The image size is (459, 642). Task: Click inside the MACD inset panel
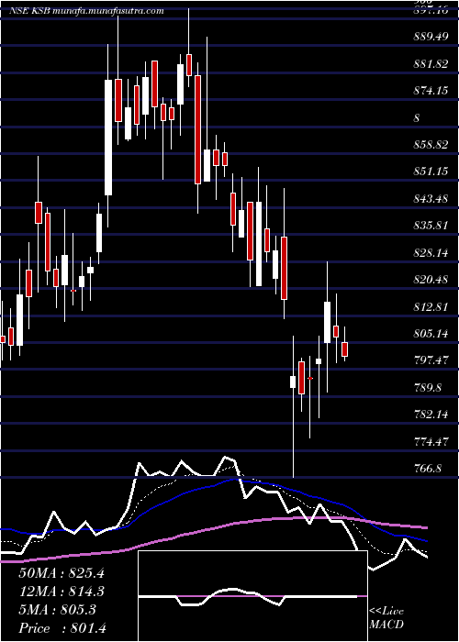(252, 596)
